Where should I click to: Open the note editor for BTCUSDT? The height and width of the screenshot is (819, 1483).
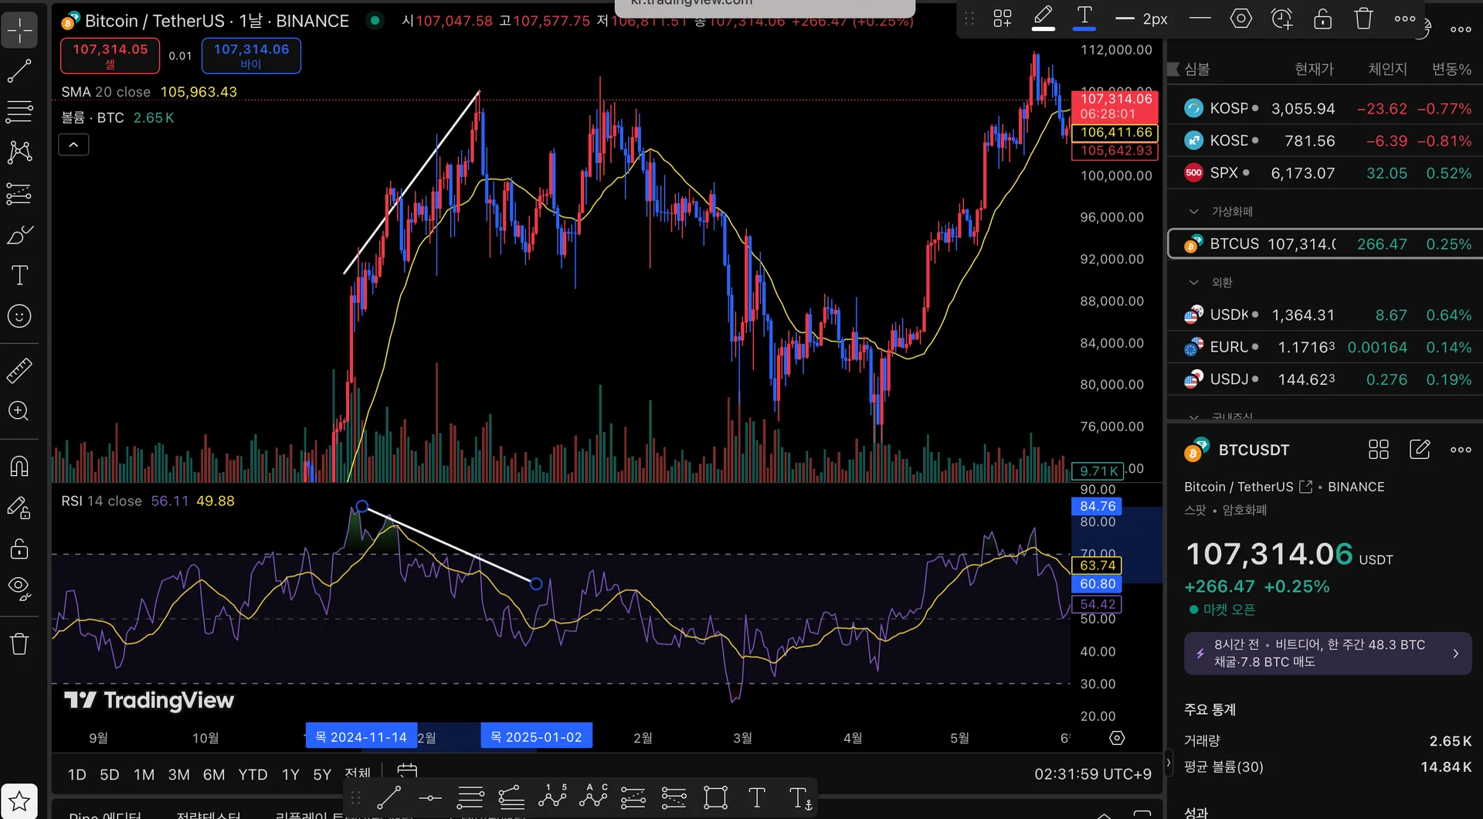[x=1420, y=450]
